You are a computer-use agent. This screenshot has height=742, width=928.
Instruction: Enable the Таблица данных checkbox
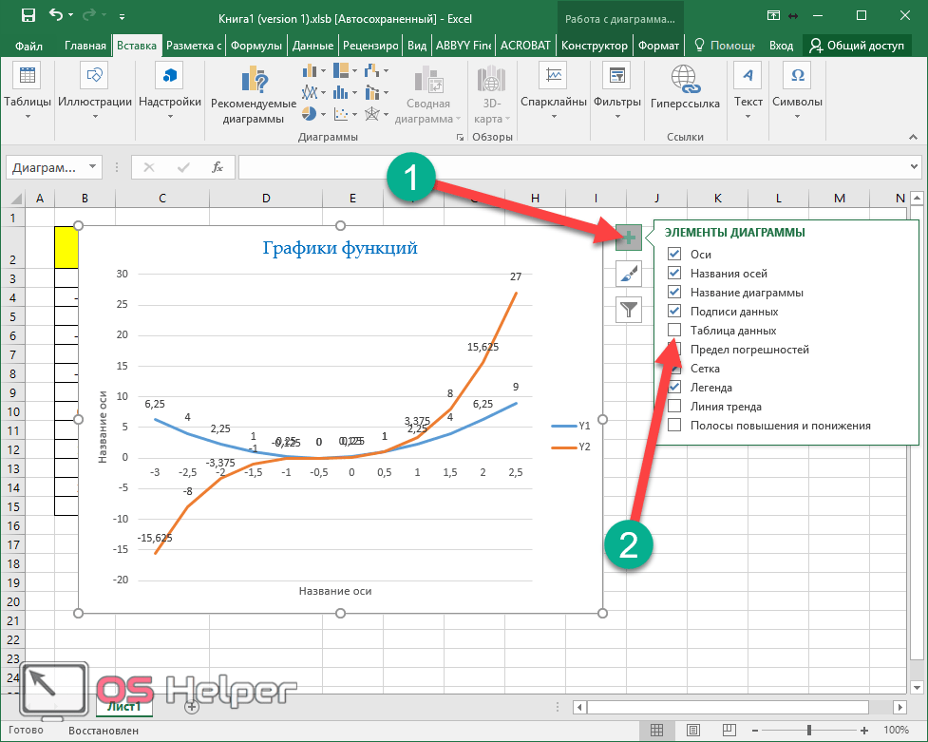click(674, 331)
